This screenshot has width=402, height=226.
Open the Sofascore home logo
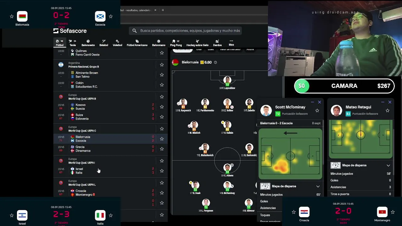tap(70, 31)
